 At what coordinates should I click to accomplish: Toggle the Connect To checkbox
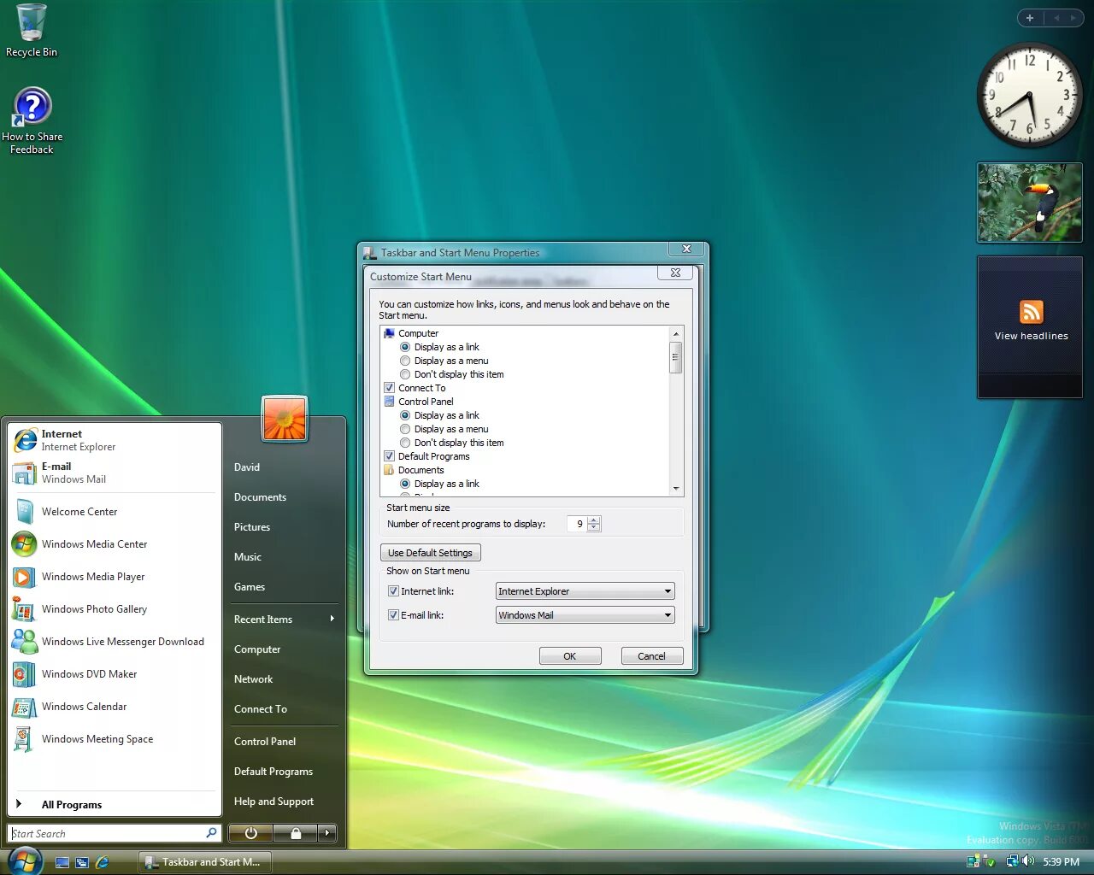(389, 388)
